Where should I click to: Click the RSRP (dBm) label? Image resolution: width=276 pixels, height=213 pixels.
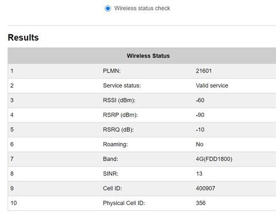120,115
